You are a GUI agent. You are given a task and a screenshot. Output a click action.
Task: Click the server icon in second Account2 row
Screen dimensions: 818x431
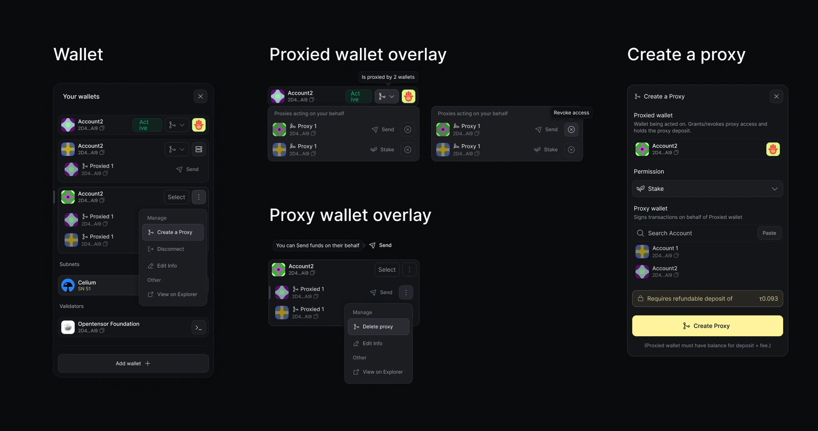pyautogui.click(x=199, y=149)
